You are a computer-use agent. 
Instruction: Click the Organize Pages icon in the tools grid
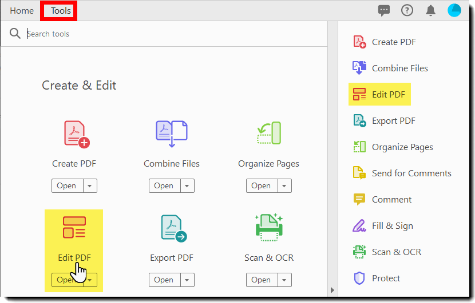[x=269, y=133]
